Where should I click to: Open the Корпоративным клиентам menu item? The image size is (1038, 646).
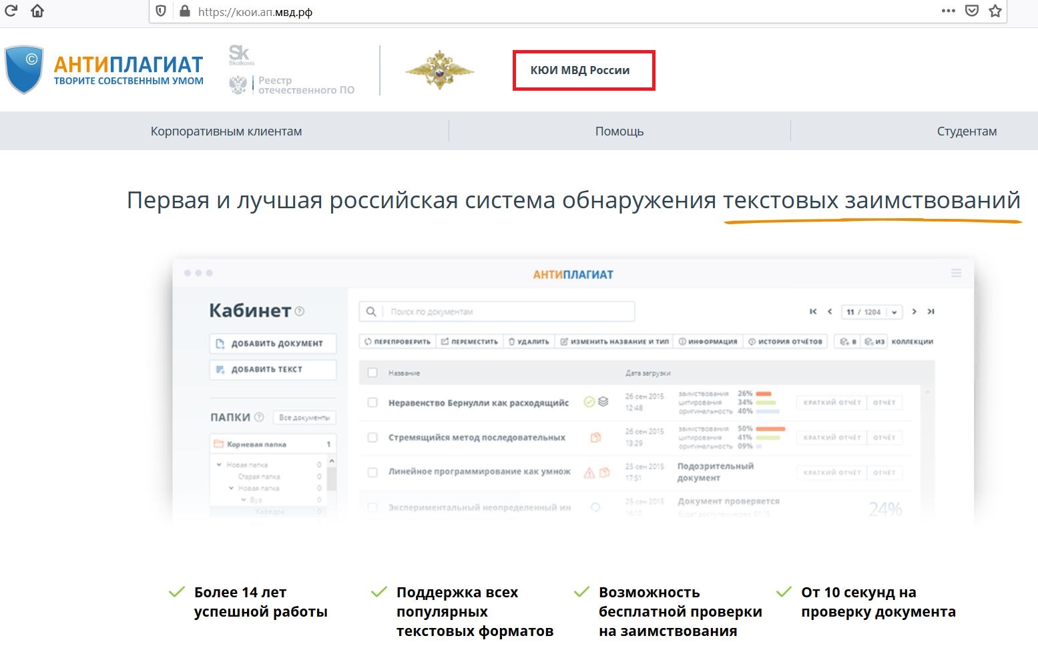coord(226,131)
